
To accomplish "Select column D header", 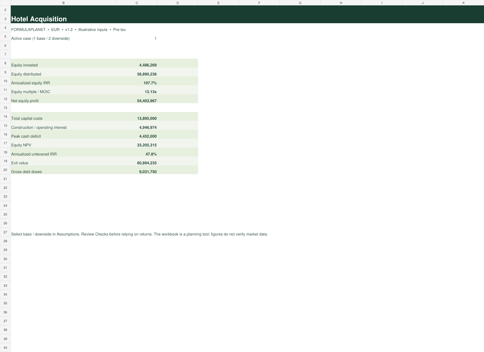I will click(x=178, y=3).
